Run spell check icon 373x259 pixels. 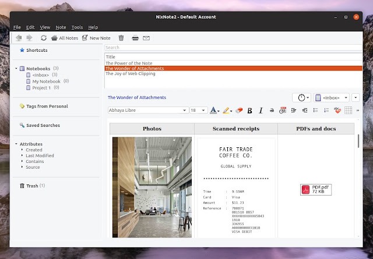(337, 110)
